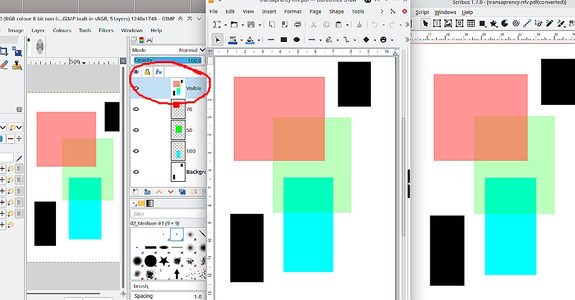Click the Line Color swatch in Draw
This screenshot has width=575, height=300.
pyautogui.click(x=233, y=40)
